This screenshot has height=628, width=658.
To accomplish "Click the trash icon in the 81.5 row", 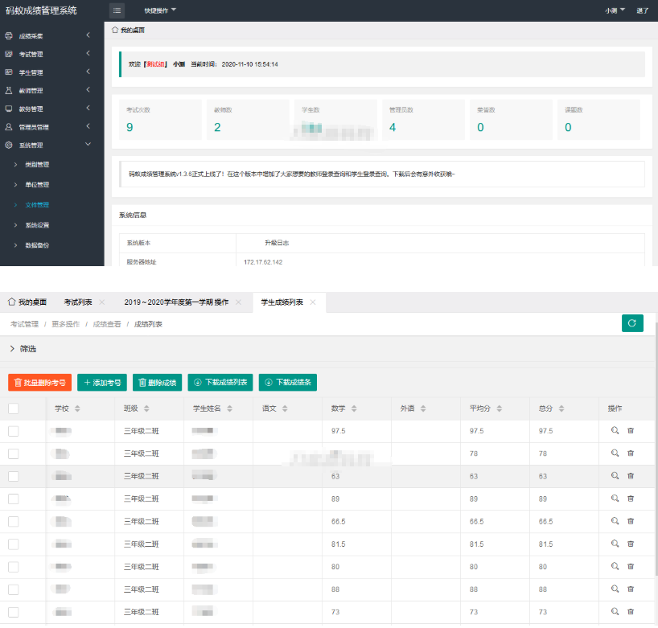I will tap(631, 544).
